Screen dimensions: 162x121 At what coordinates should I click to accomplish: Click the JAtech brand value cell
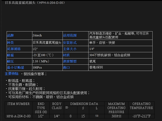47,35
